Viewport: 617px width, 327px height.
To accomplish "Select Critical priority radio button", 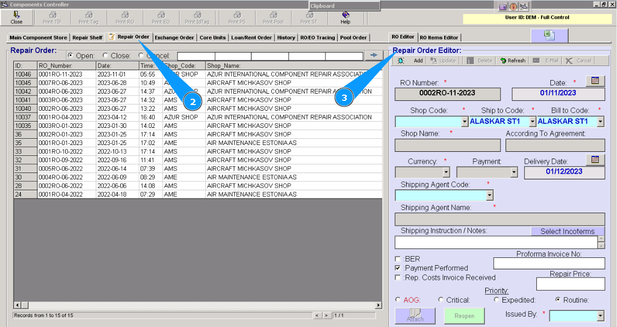I will pyautogui.click(x=440, y=299).
